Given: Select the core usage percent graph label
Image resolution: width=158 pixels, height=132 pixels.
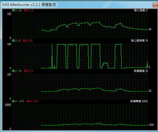Looking at the screenshot, I should (x=139, y=41).
